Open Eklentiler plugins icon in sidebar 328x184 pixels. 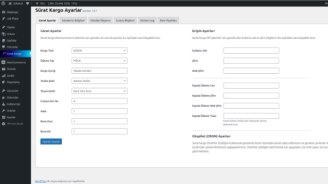pyautogui.click(x=4, y=98)
